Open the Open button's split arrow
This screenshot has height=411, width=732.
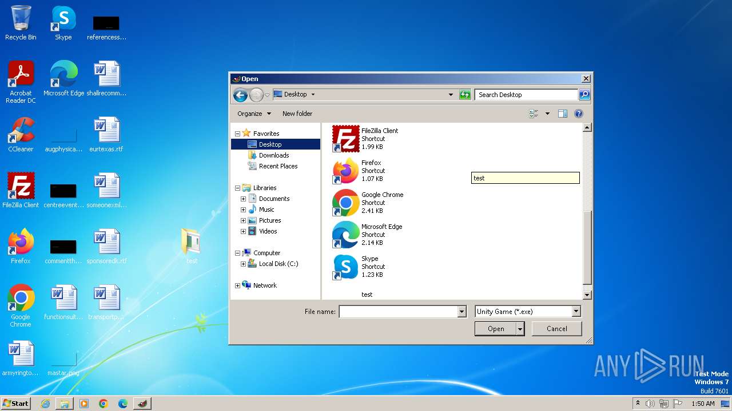tap(520, 328)
